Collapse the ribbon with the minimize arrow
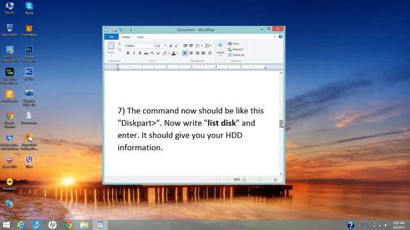Screen dimensions: 410x230 pos(275,36)
